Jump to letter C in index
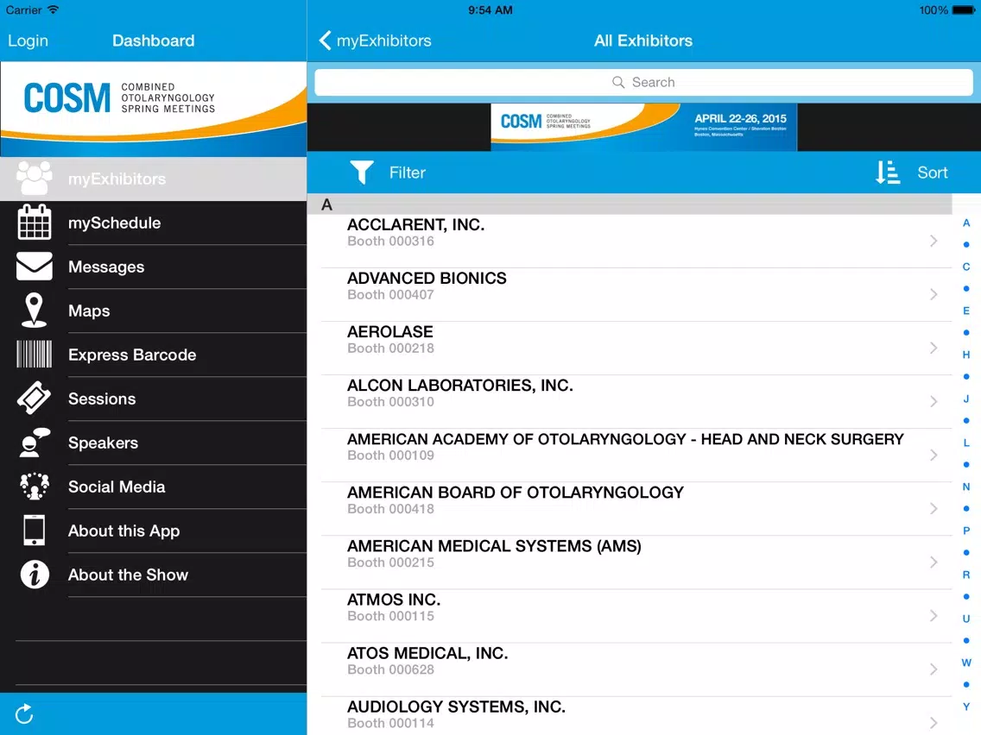Image resolution: width=981 pixels, height=735 pixels. click(966, 267)
